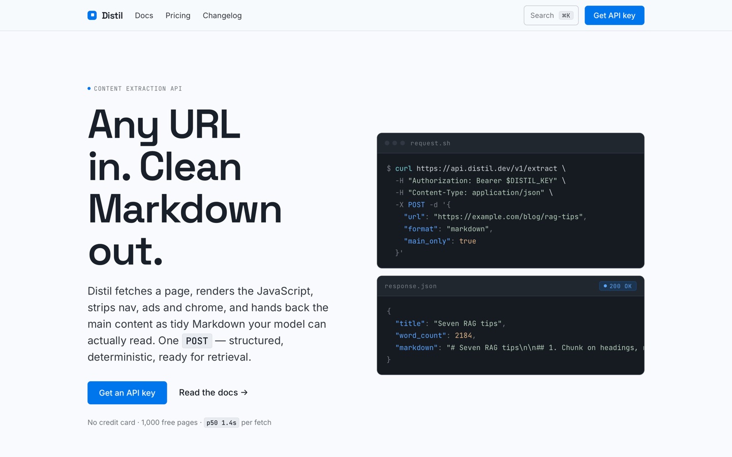This screenshot has height=457, width=732.
Task: Click the Distil wordmark text
Action: (112, 16)
